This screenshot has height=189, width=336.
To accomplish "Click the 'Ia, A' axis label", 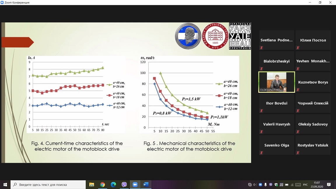I will (32, 58).
